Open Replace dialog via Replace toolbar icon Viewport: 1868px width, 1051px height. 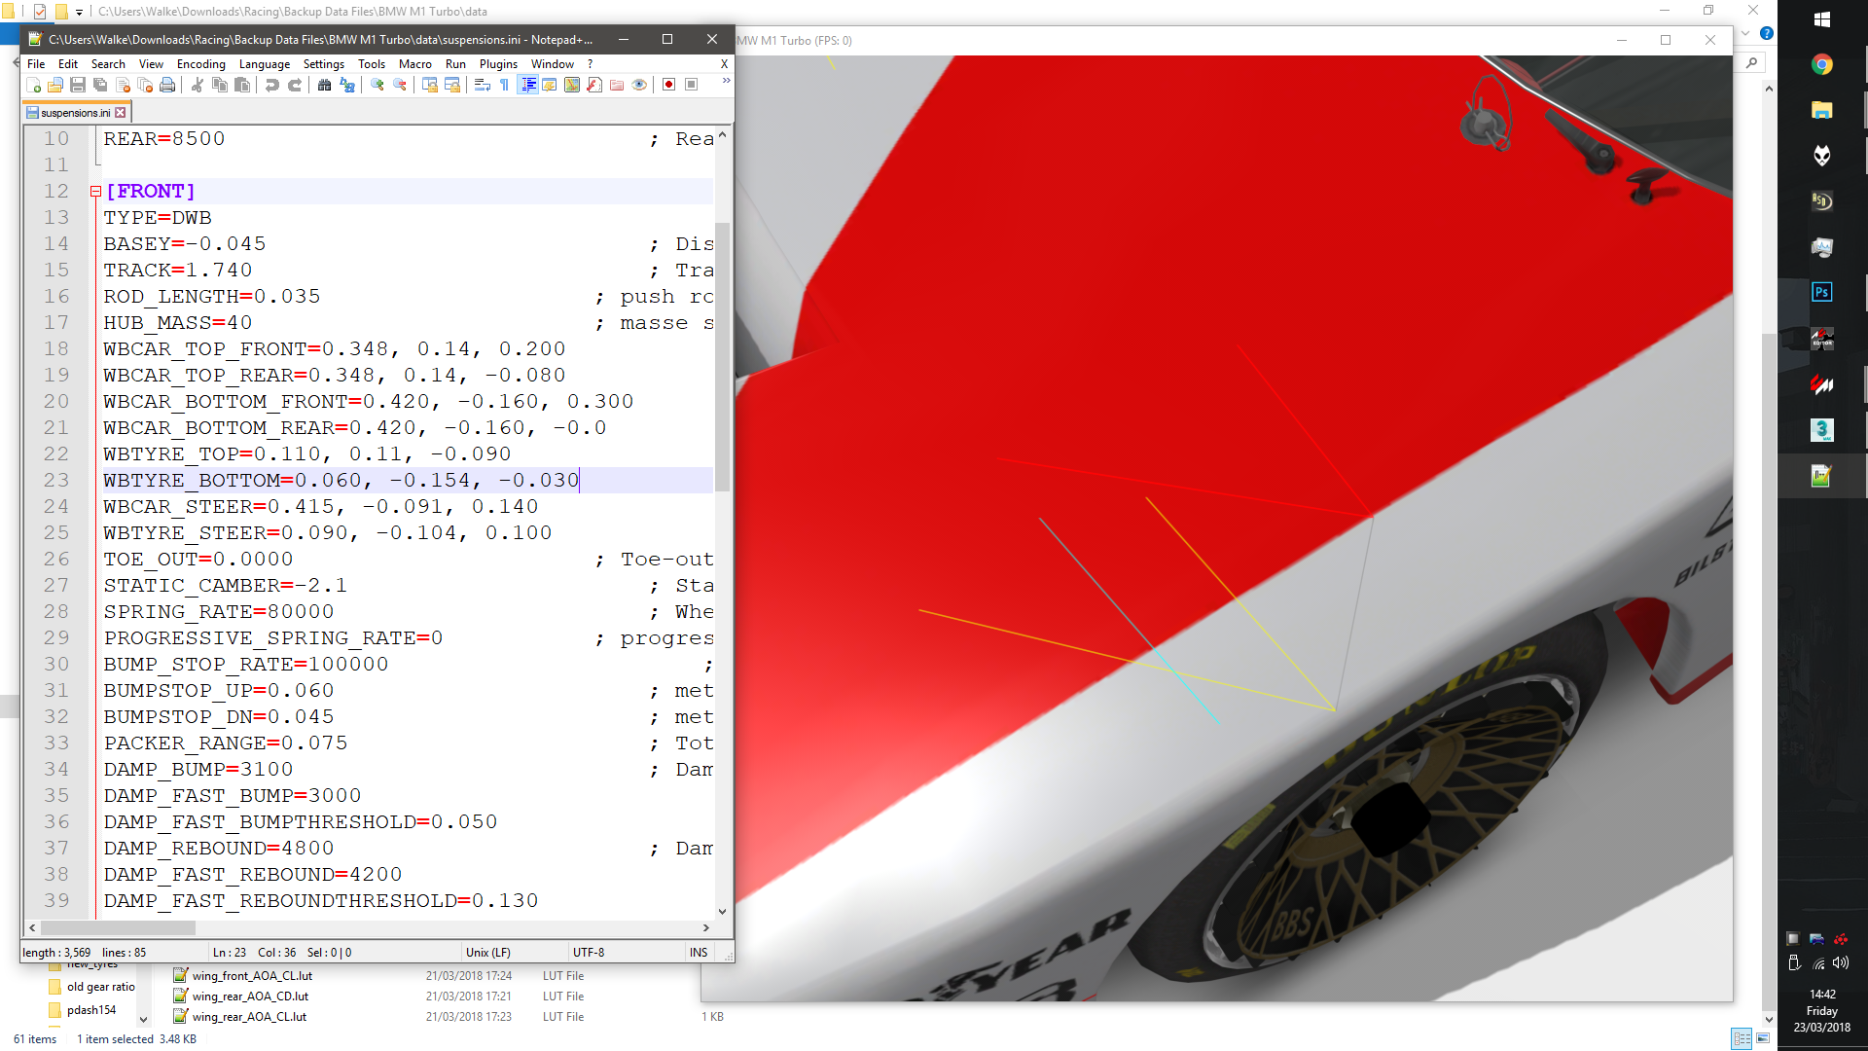[347, 85]
